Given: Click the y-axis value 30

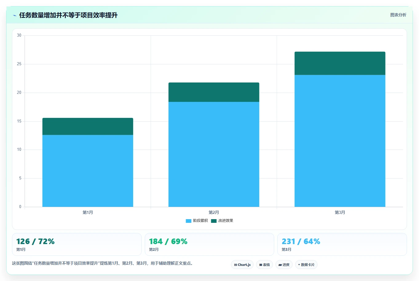Looking at the screenshot, I should (x=19, y=35).
